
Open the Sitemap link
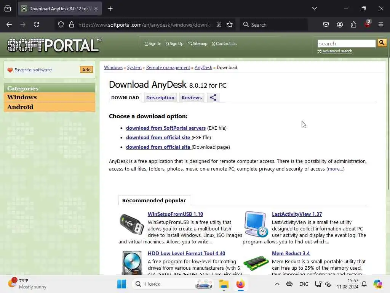pos(200,43)
